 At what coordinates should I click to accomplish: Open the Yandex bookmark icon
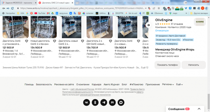[31, 13]
